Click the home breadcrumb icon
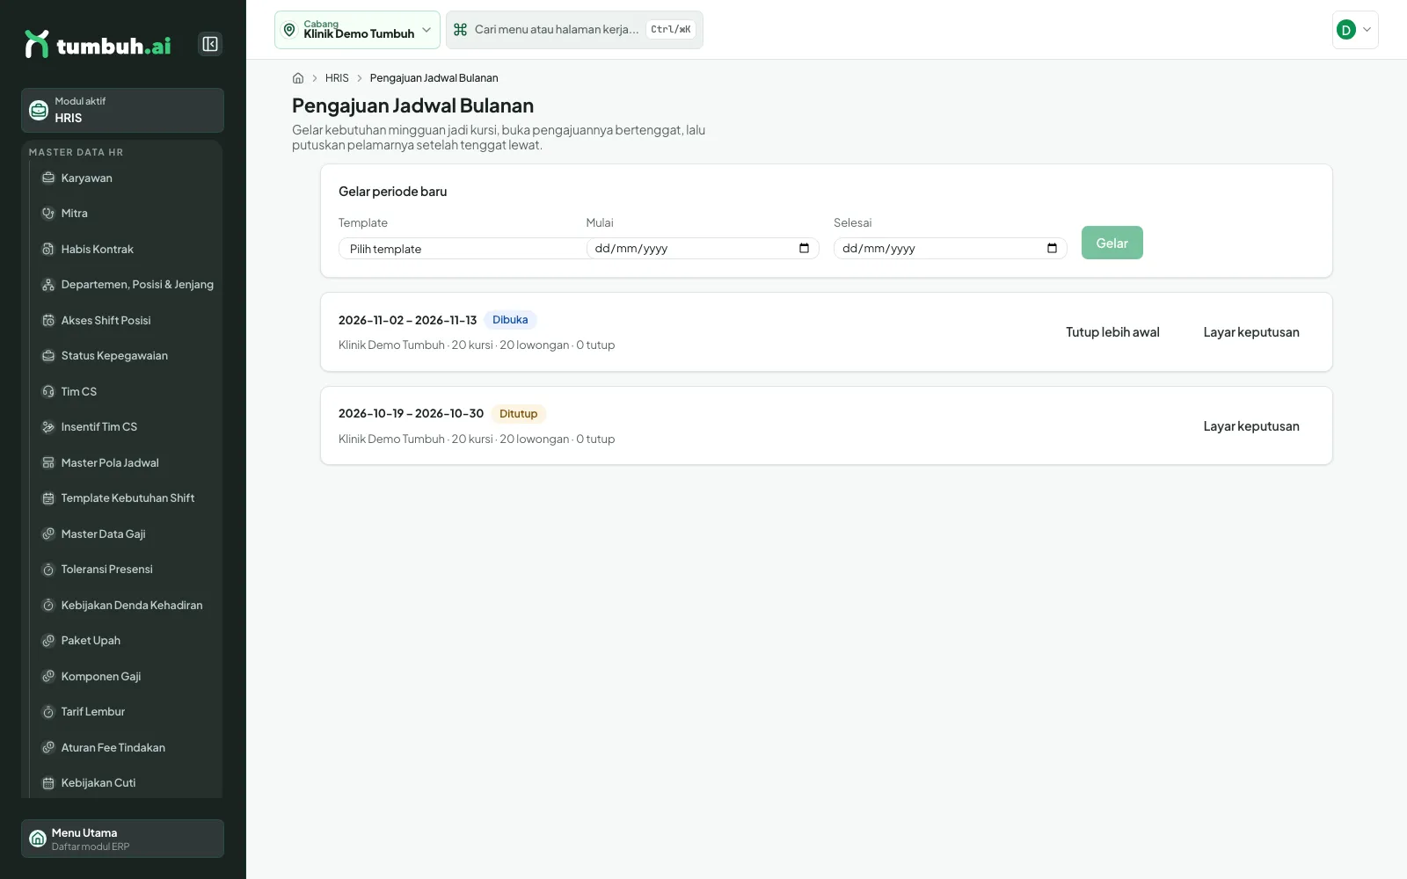 pos(298,78)
